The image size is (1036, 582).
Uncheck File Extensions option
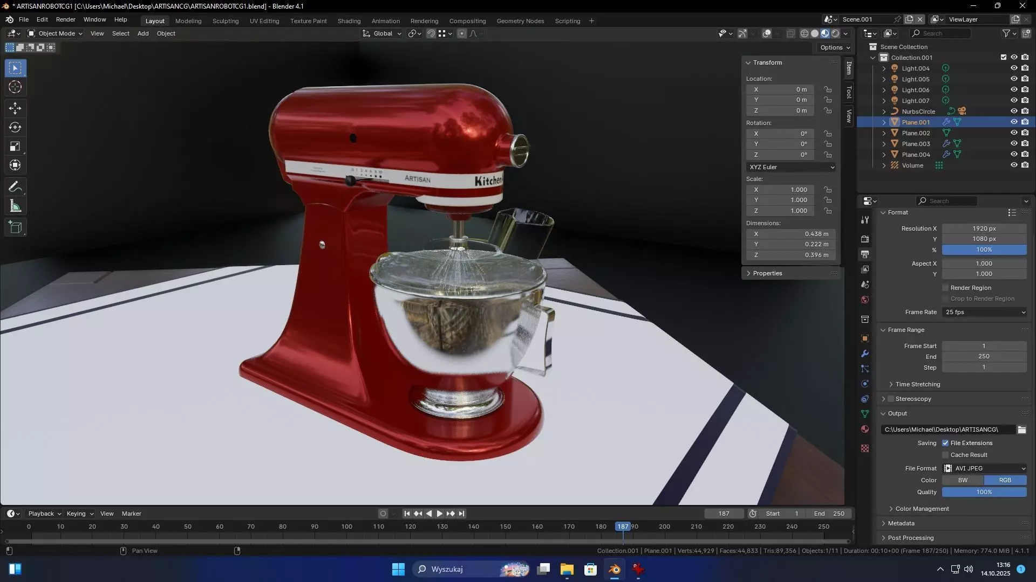point(945,443)
